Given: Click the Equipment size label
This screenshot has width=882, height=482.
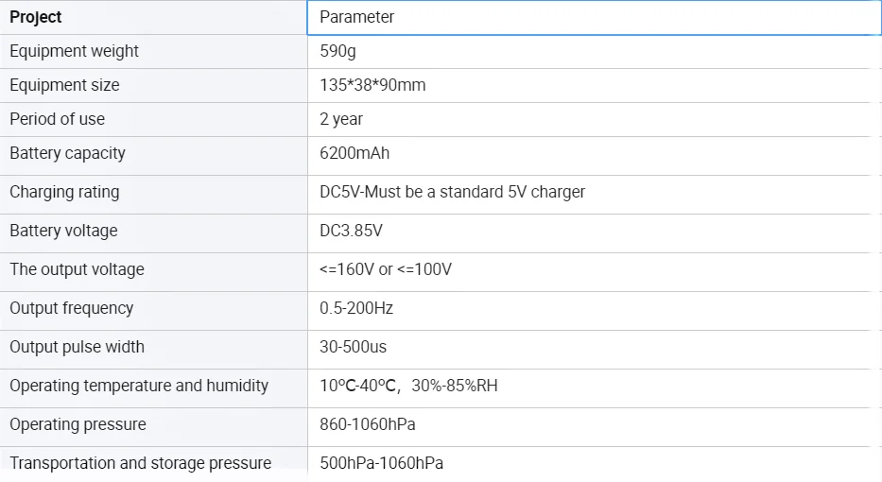Looking at the screenshot, I should pos(153,85).
